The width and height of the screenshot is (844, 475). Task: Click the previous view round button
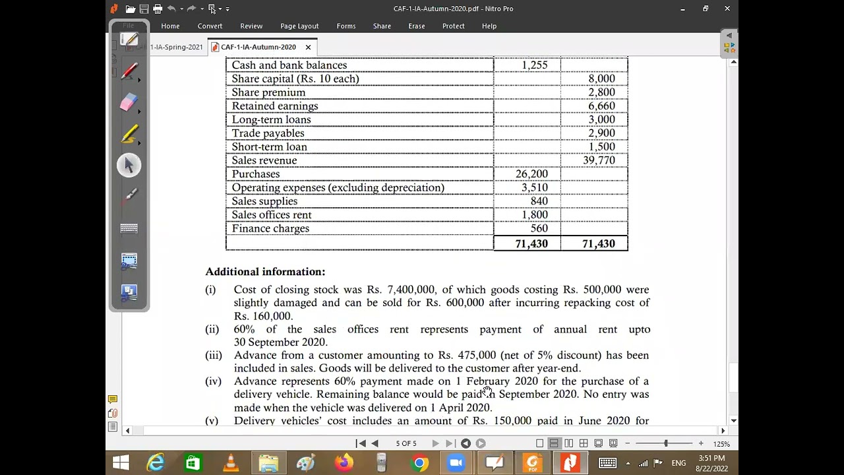pyautogui.click(x=466, y=443)
